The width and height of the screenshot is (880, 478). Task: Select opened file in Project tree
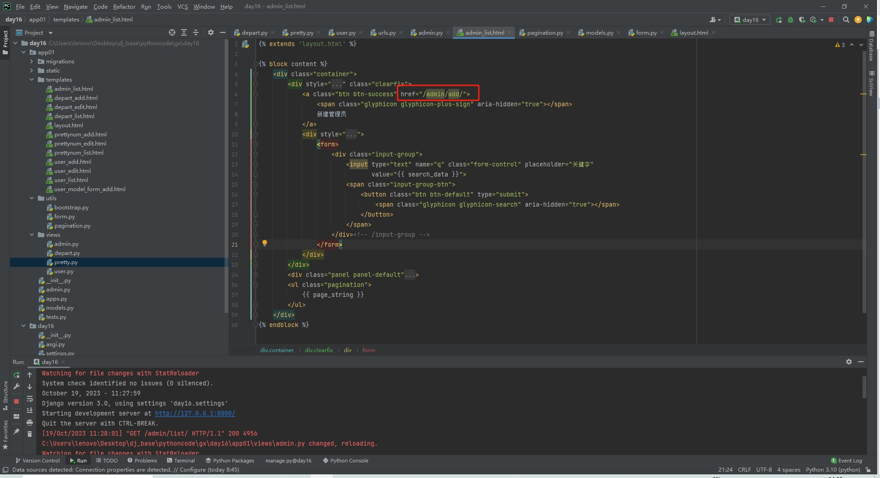(x=172, y=32)
